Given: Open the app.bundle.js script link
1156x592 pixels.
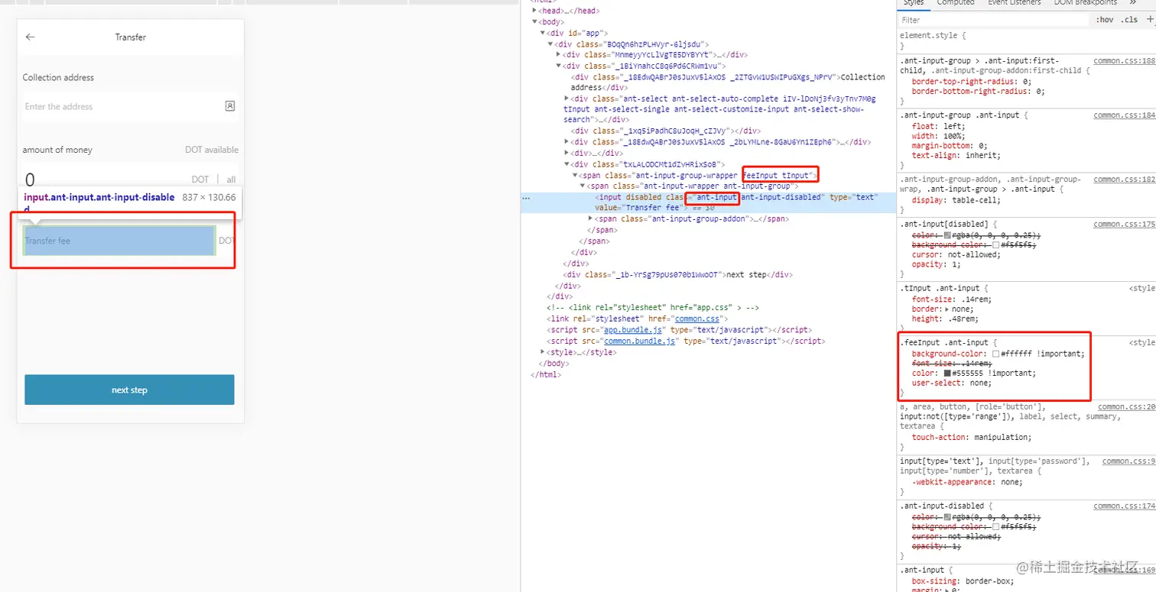Looking at the screenshot, I should tap(633, 330).
